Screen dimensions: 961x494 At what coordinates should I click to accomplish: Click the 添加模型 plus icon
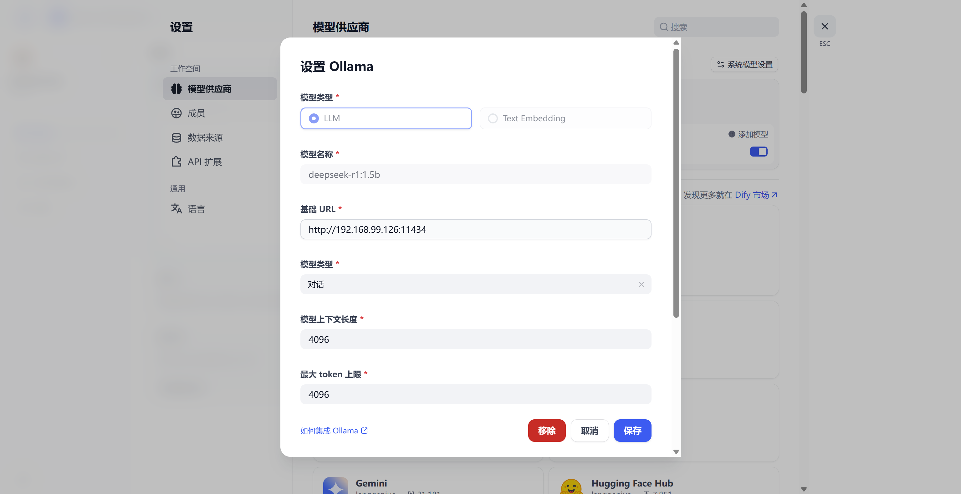tap(732, 134)
